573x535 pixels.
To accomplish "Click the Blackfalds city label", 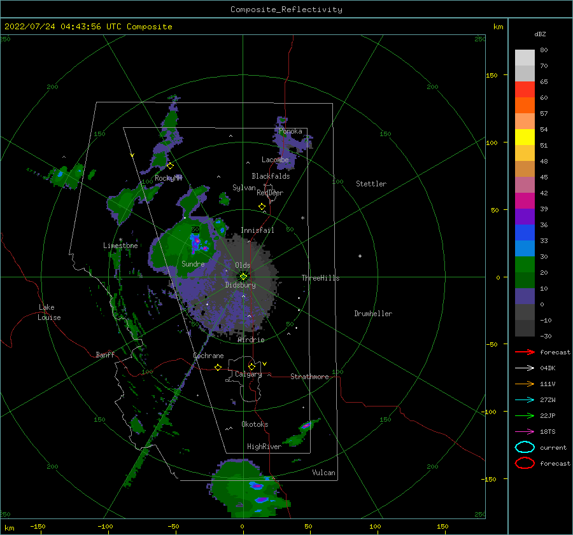I will (271, 176).
